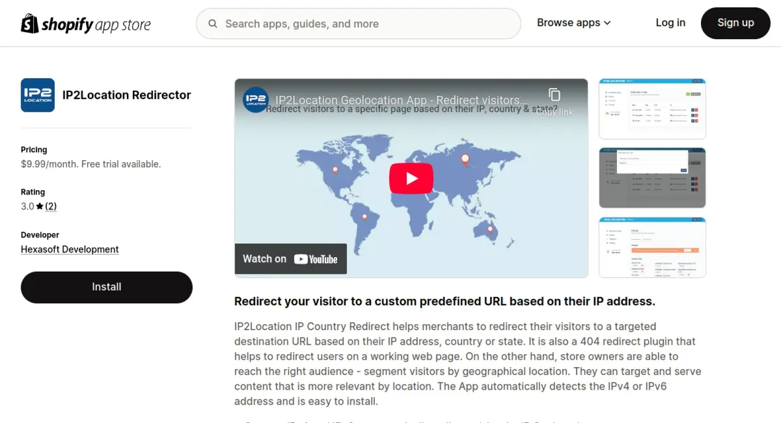Click the Sign up button
Screen dimensions: 781x423
click(735, 23)
